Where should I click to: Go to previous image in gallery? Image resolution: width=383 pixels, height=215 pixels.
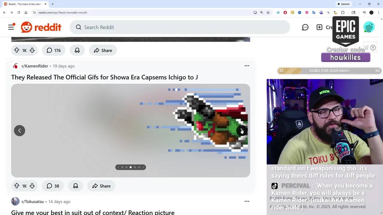click(19, 130)
